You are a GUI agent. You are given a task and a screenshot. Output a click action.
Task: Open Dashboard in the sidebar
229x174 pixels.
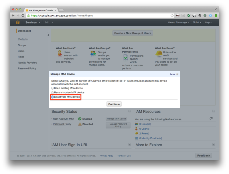pos(24,31)
